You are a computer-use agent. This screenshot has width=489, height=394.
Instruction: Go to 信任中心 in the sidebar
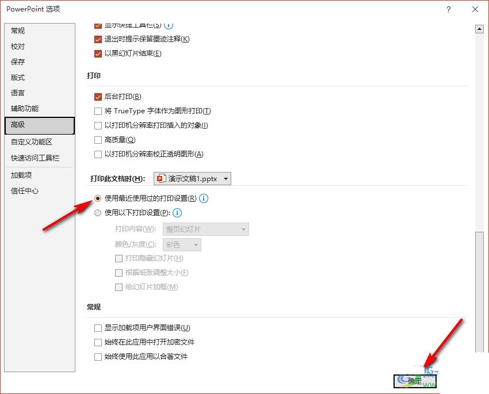coord(25,190)
